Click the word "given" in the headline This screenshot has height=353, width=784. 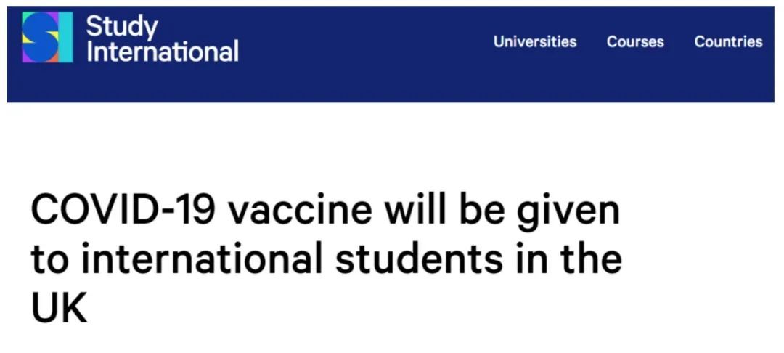point(568,213)
